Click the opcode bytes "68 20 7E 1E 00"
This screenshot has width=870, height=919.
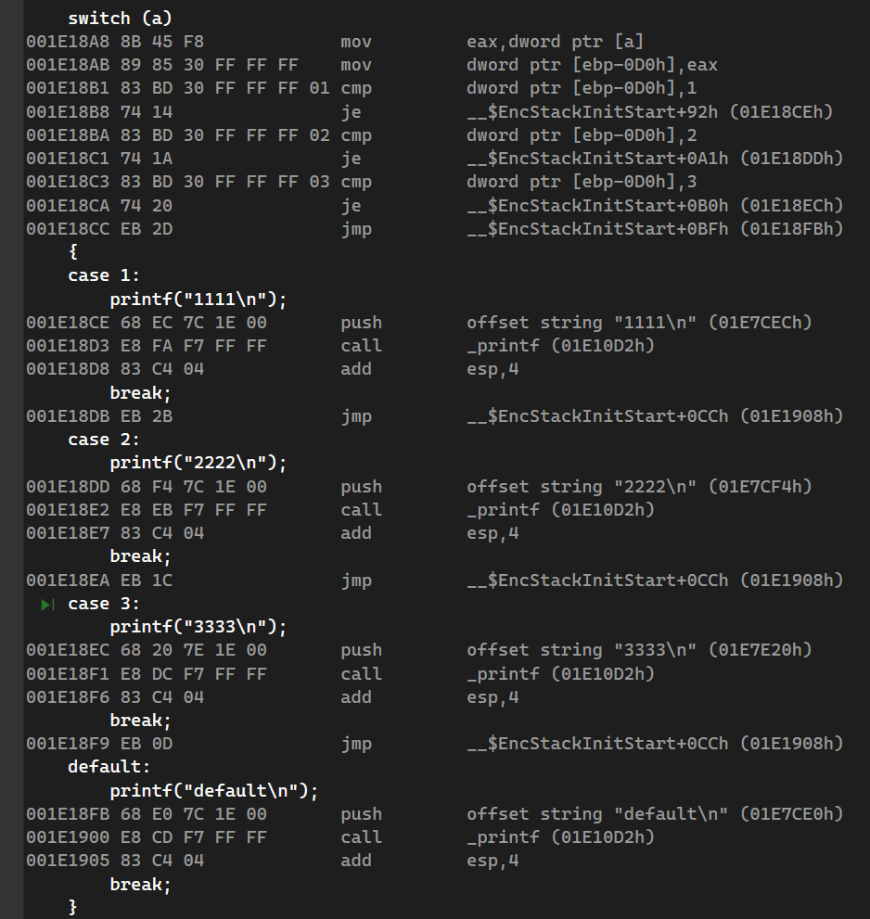193,650
